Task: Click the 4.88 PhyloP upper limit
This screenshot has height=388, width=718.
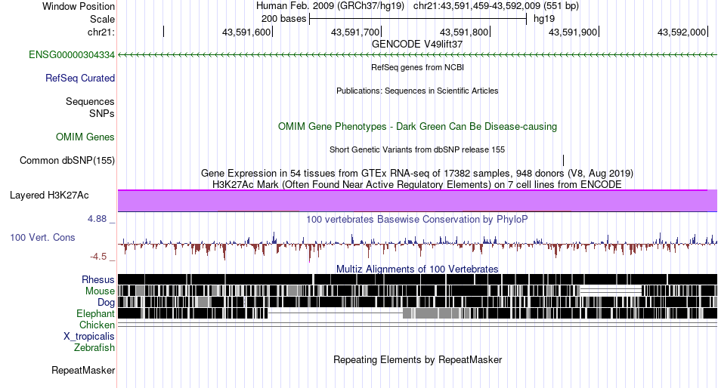Action: pos(97,219)
